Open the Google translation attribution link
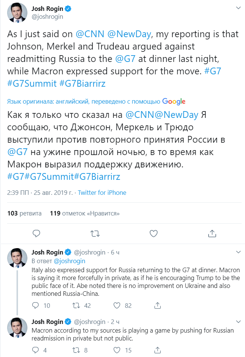Screen dimensions: 245x357 (174, 101)
